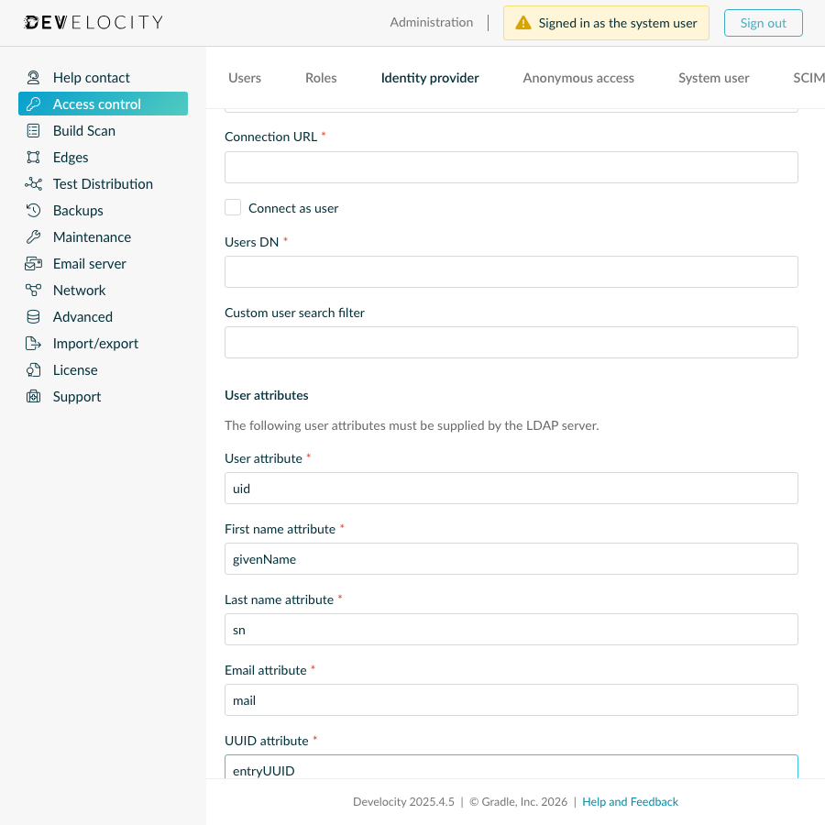The width and height of the screenshot is (825, 825).
Task: View the License section
Action: click(76, 369)
